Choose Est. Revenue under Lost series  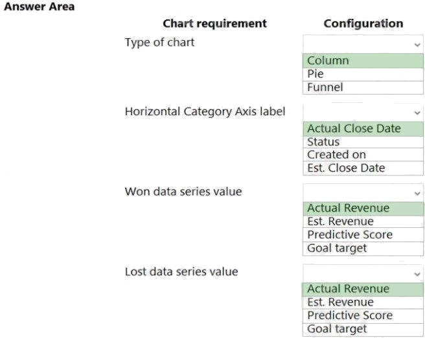click(x=363, y=302)
